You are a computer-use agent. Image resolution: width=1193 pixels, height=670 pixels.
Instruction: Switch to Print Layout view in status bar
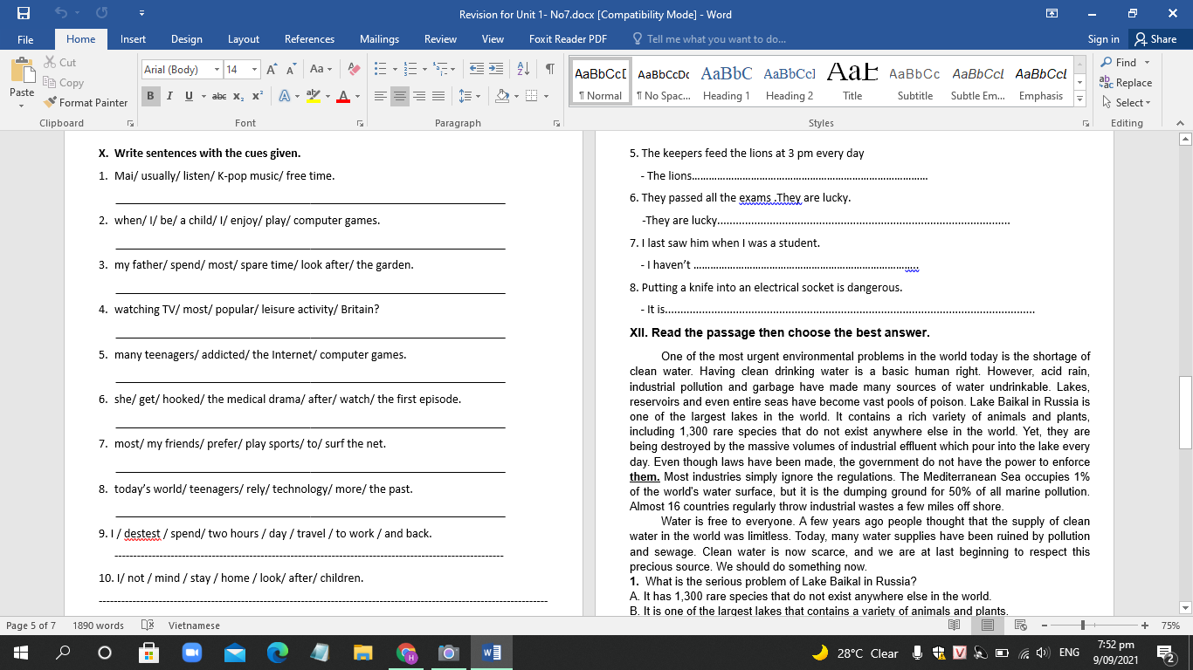(x=987, y=626)
